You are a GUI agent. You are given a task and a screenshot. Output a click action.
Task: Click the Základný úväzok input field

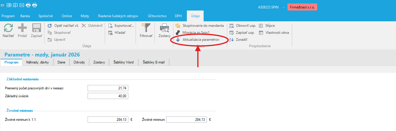click(108, 96)
